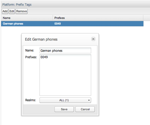
Task: Click inside the Prefixes text area
Action: pyautogui.click(x=65, y=75)
